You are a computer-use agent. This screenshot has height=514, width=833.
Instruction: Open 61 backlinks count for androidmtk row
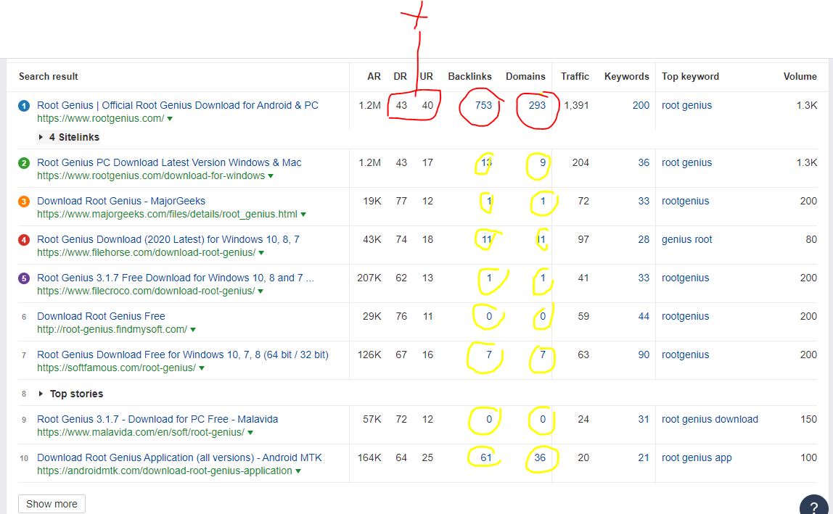tap(486, 457)
